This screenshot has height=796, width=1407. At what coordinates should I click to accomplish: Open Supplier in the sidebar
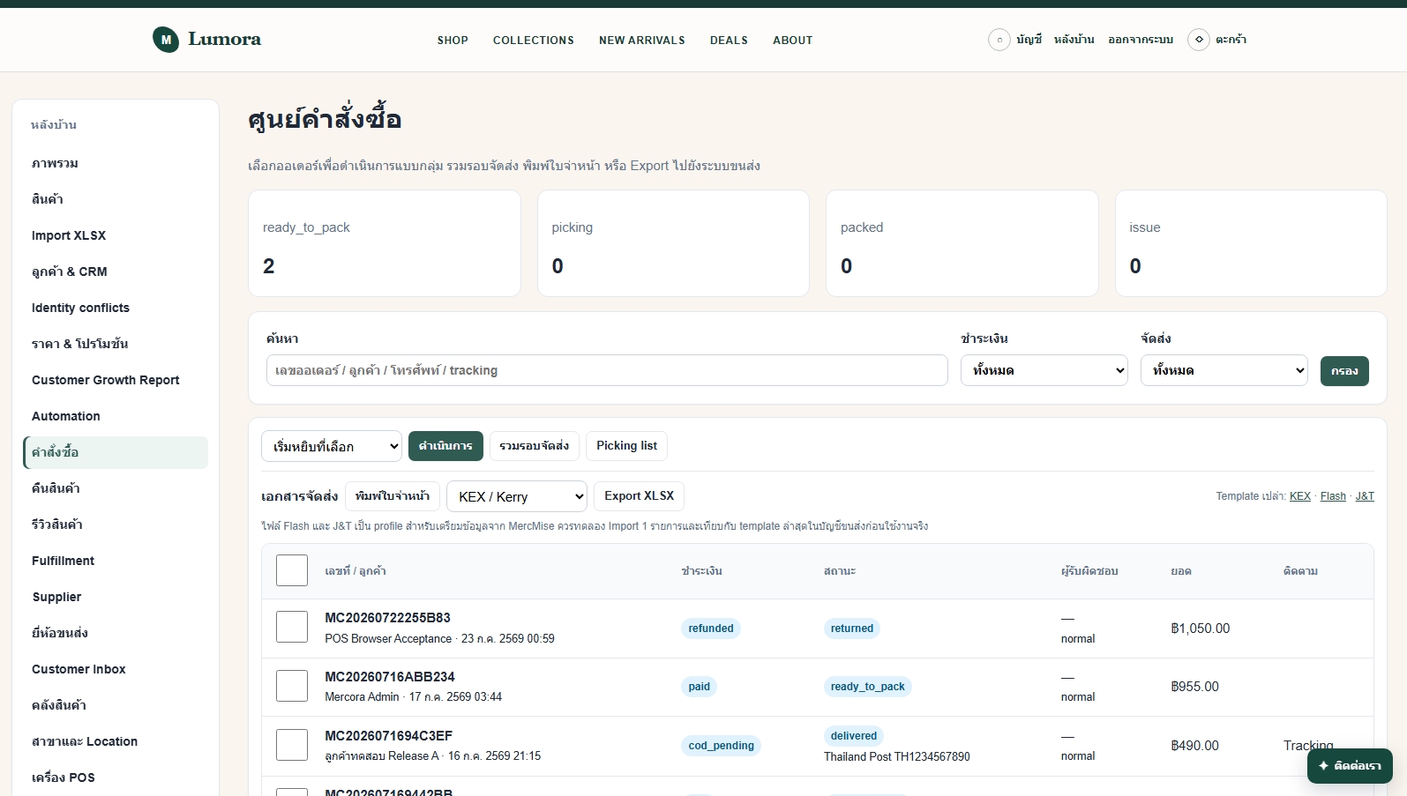click(116, 597)
